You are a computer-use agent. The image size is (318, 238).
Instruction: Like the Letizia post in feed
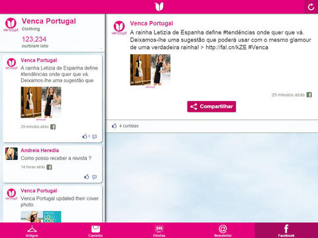pos(85,136)
